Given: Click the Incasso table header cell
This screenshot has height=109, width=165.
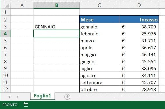Looking at the screenshot, I should click(139, 19).
